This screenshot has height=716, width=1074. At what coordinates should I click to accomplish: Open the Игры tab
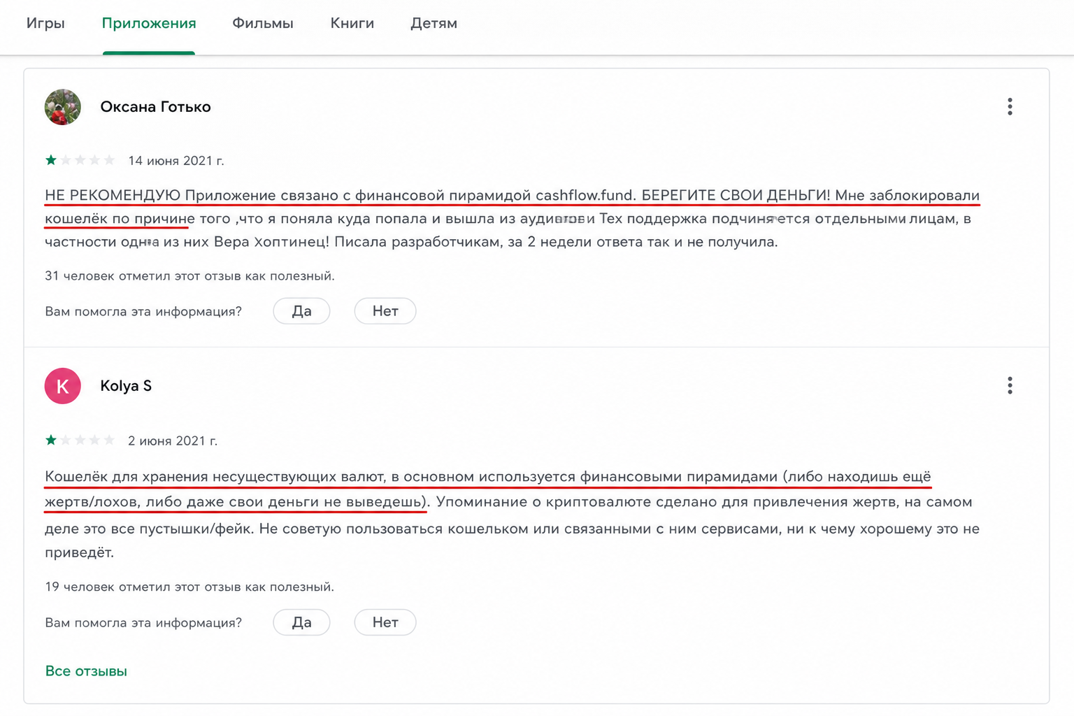(45, 23)
